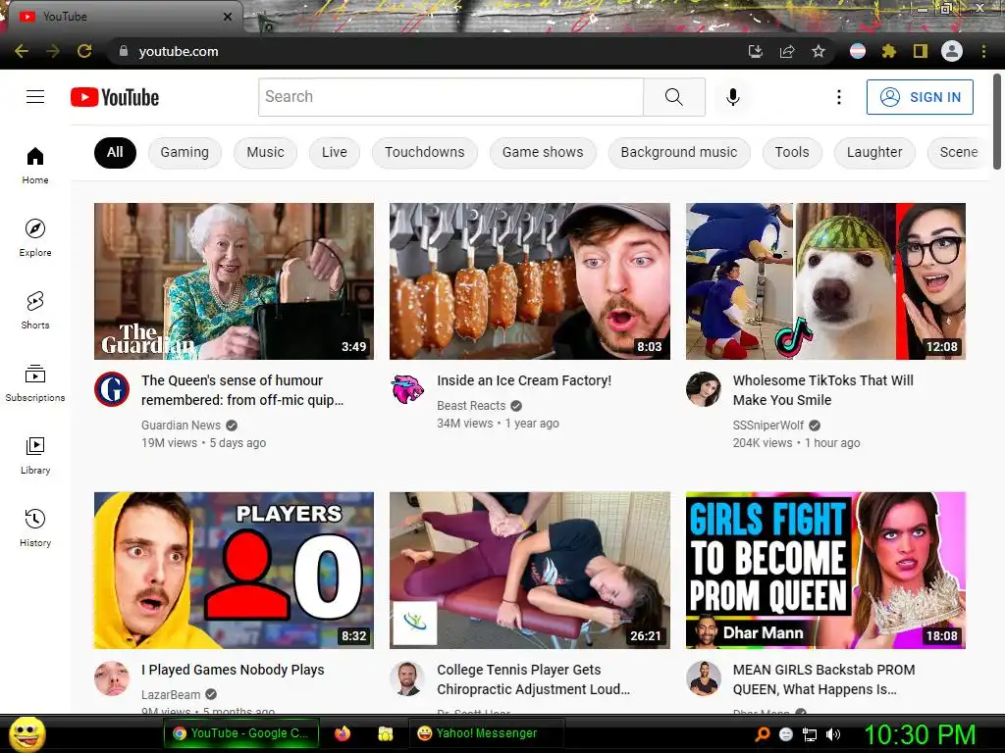Bookmark this tab with star

pyautogui.click(x=819, y=51)
